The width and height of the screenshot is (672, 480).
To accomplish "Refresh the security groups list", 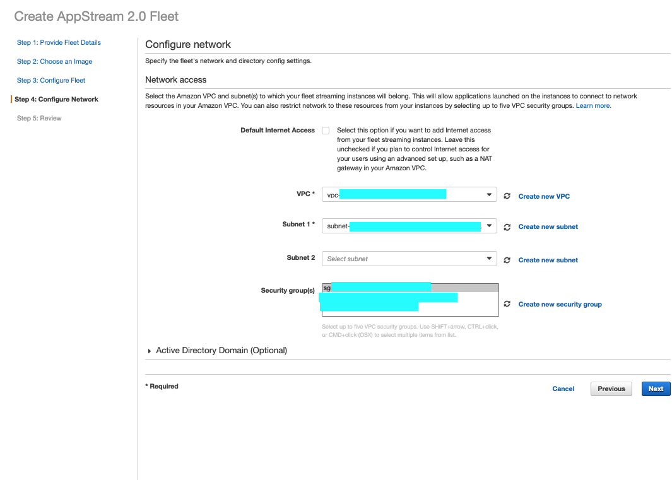I will point(507,304).
